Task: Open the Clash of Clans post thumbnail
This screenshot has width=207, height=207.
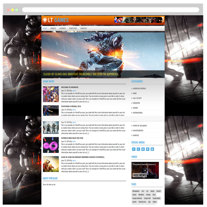Action: [x=51, y=164]
